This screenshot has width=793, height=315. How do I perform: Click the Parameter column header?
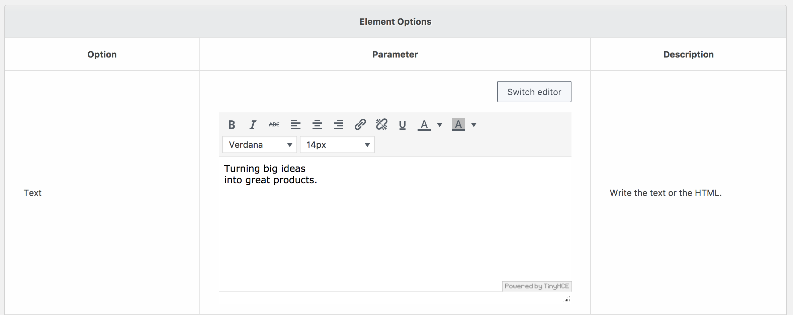click(x=395, y=55)
